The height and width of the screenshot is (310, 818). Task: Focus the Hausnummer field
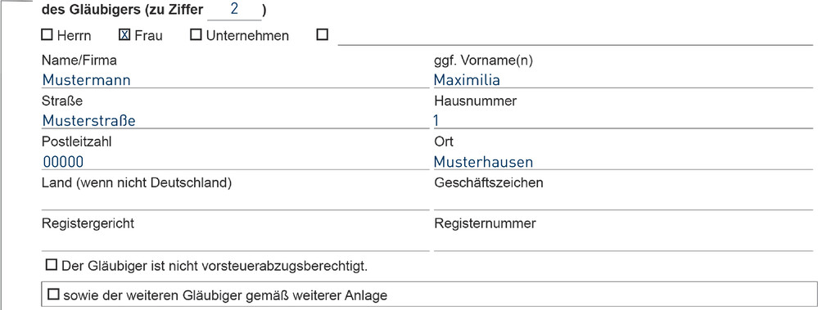(x=623, y=120)
